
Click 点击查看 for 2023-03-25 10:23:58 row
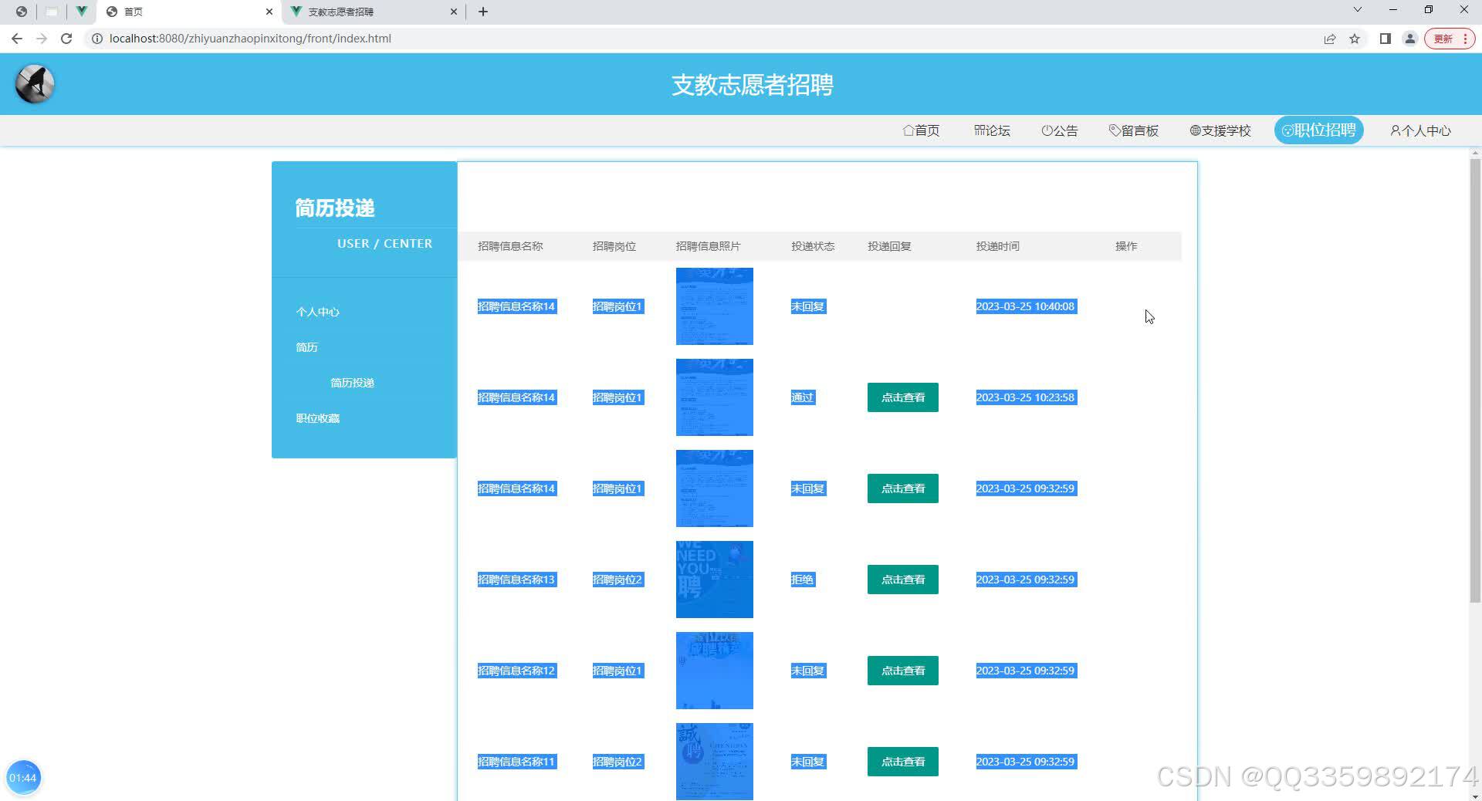point(903,397)
